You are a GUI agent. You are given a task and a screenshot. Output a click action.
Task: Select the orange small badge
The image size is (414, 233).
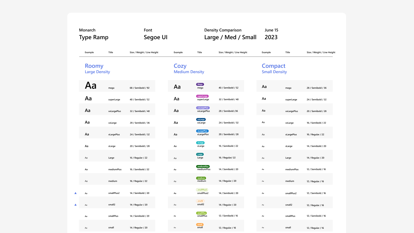[x=200, y=225]
